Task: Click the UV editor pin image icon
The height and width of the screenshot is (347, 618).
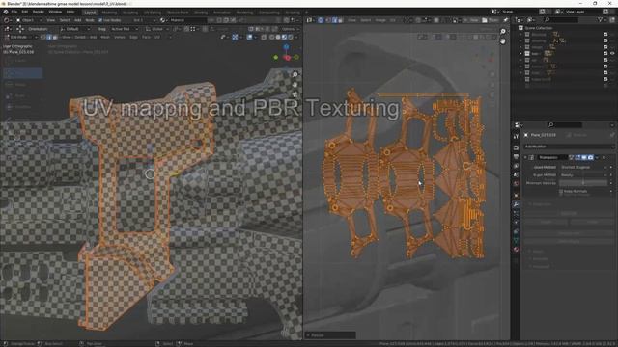Action: tap(506, 20)
